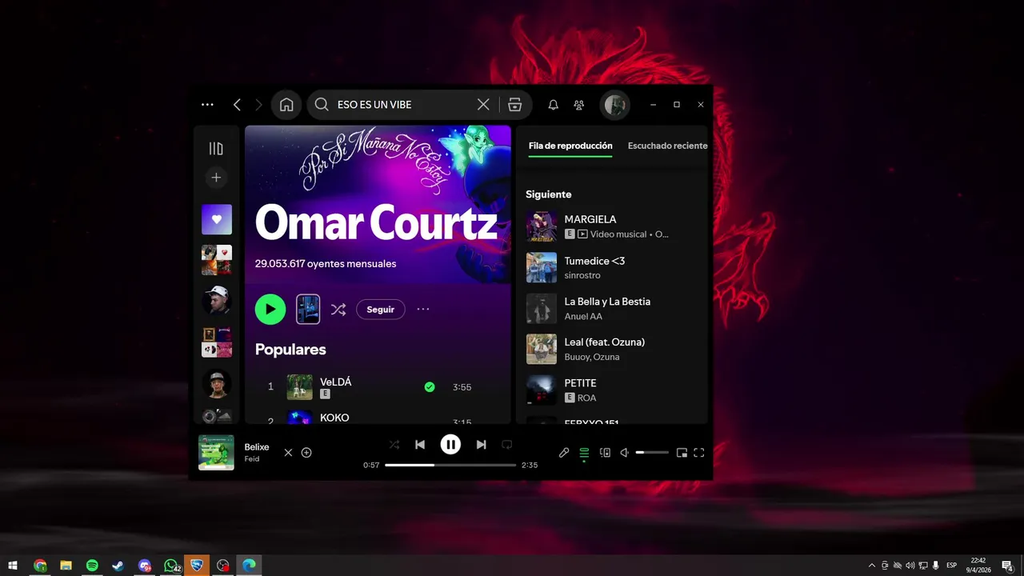Show lyrics with the microphone icon
1024x576 pixels.
pyautogui.click(x=564, y=453)
